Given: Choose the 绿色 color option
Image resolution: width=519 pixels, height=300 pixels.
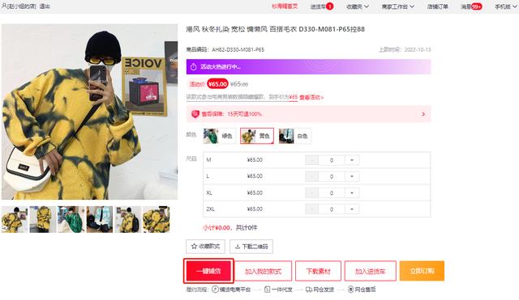Looking at the screenshot, I should [220, 136].
